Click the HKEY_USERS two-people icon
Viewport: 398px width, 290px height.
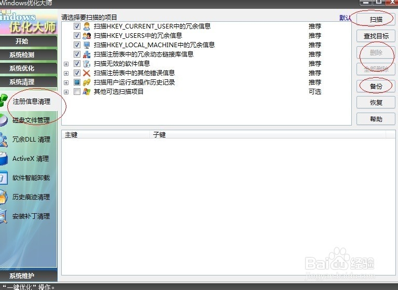point(87,35)
